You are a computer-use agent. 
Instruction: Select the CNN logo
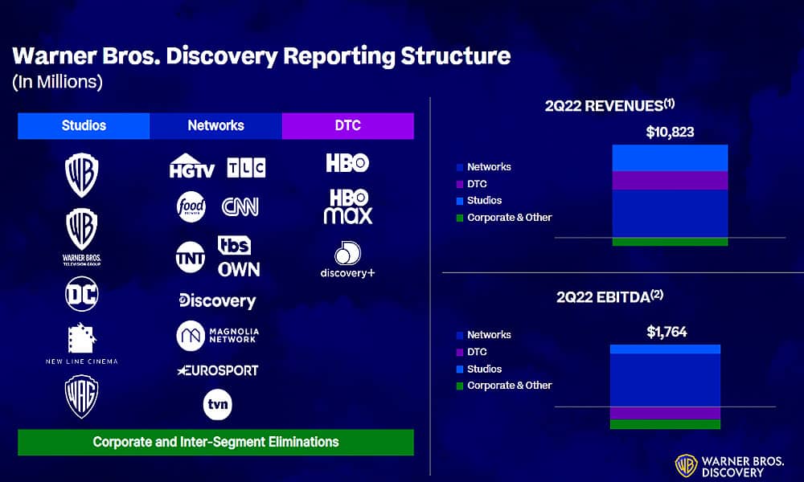pyautogui.click(x=241, y=206)
